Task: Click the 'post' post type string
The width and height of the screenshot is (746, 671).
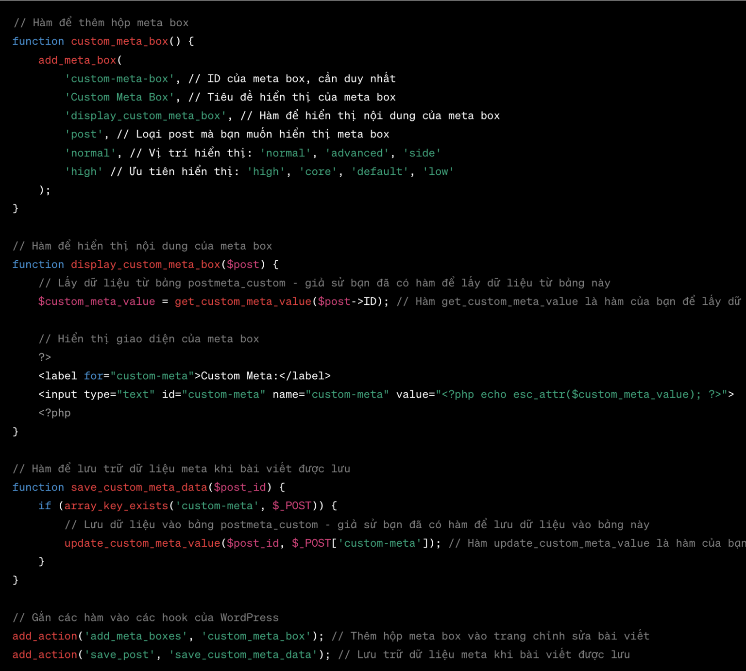Action: 84,134
